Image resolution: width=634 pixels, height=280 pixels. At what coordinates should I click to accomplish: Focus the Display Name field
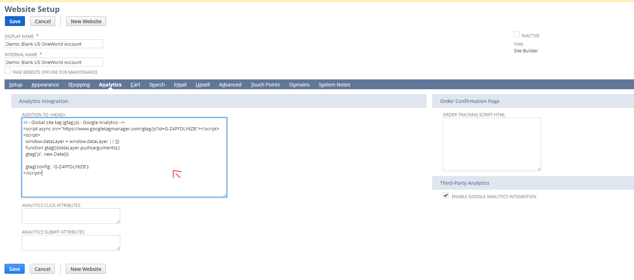(54, 44)
